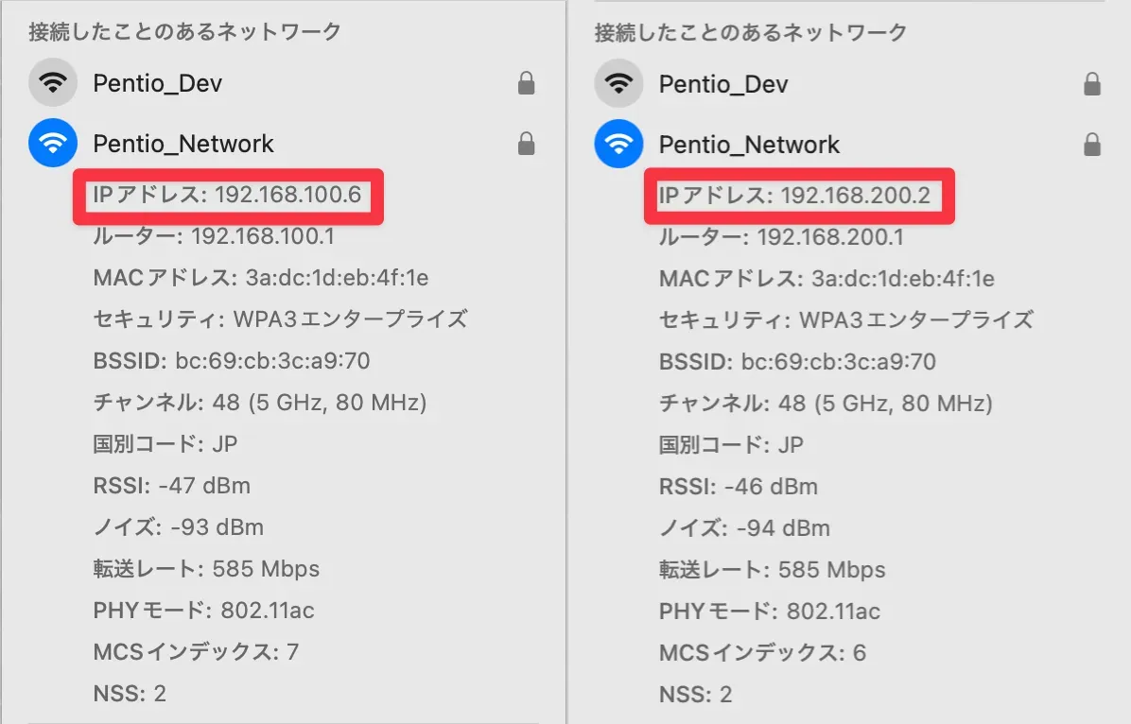Click the RSSI -47 dBm entry
This screenshot has height=724, width=1131.
click(172, 486)
